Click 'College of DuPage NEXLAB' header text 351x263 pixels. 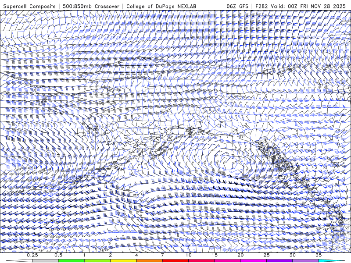tap(161, 6)
